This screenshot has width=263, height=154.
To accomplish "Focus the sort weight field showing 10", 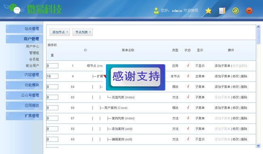I will 52,76.
